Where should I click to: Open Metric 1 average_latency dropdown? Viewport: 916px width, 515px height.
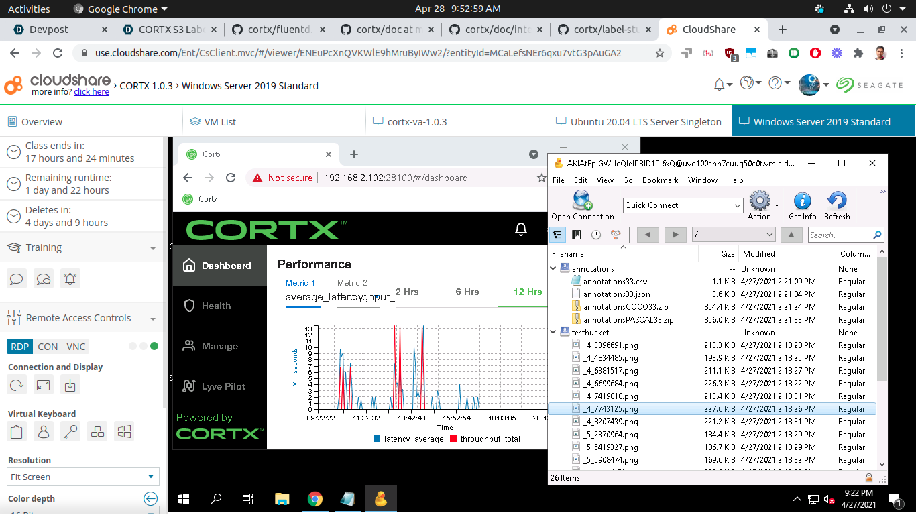(x=303, y=297)
